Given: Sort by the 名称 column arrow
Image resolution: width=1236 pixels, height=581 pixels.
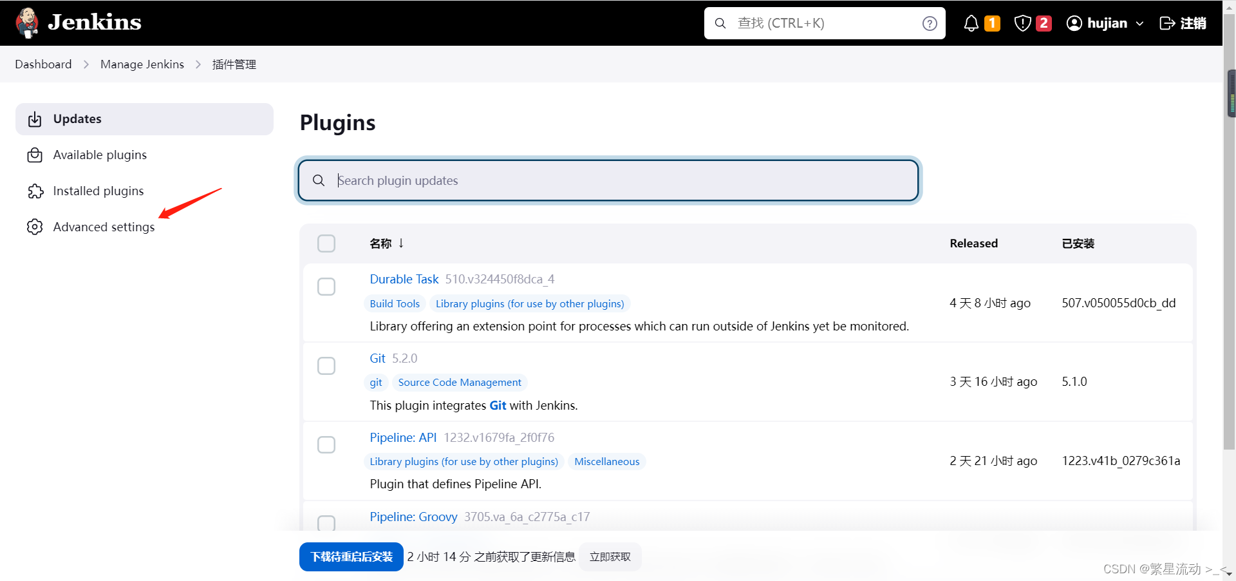Looking at the screenshot, I should click(x=401, y=243).
